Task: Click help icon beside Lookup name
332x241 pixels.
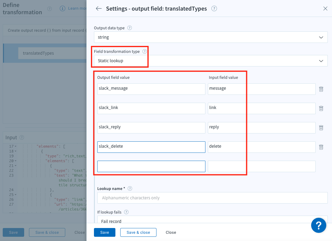Action: 130,188
